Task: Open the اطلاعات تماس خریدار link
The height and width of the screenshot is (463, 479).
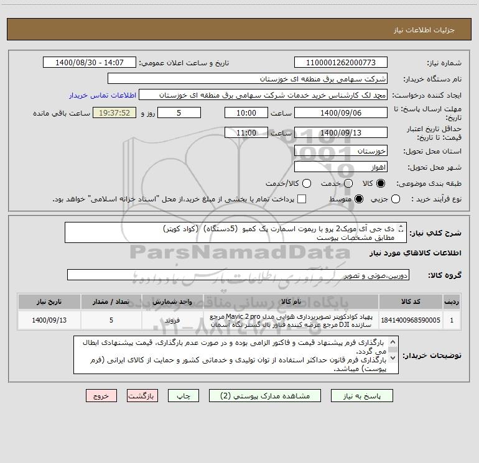Action: click(103, 95)
